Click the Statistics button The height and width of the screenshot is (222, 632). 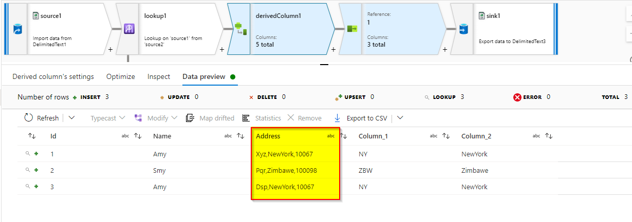pyautogui.click(x=261, y=118)
